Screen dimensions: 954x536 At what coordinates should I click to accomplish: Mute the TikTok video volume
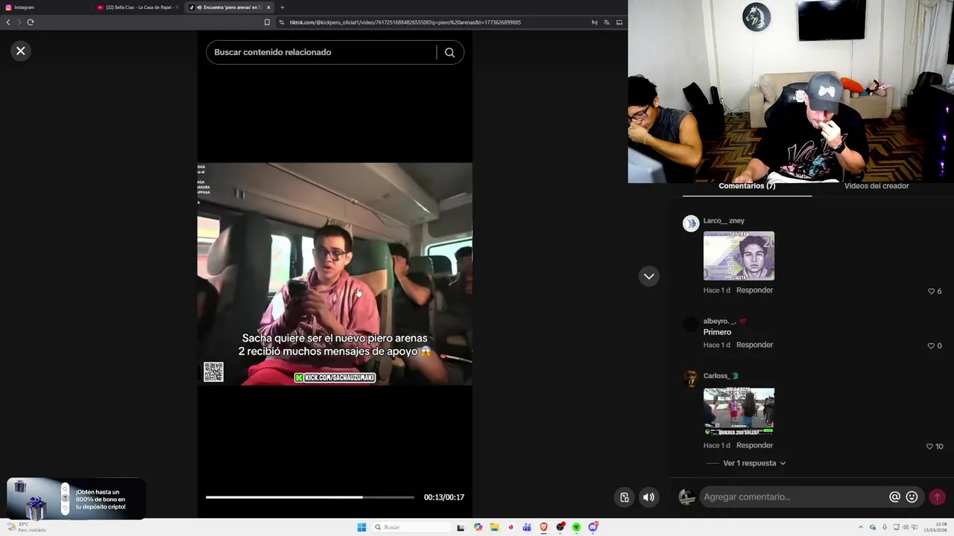tap(649, 497)
